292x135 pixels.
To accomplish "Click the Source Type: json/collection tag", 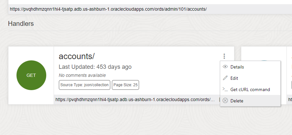I will (84, 85).
